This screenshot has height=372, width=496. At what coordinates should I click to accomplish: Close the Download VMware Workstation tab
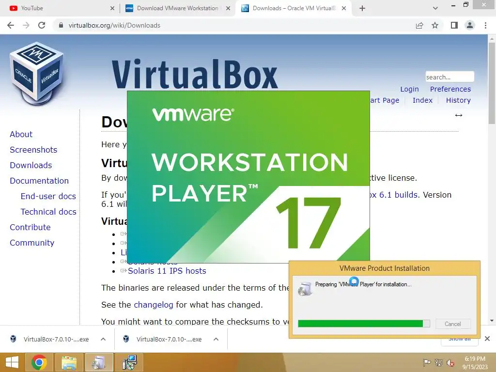[228, 9]
